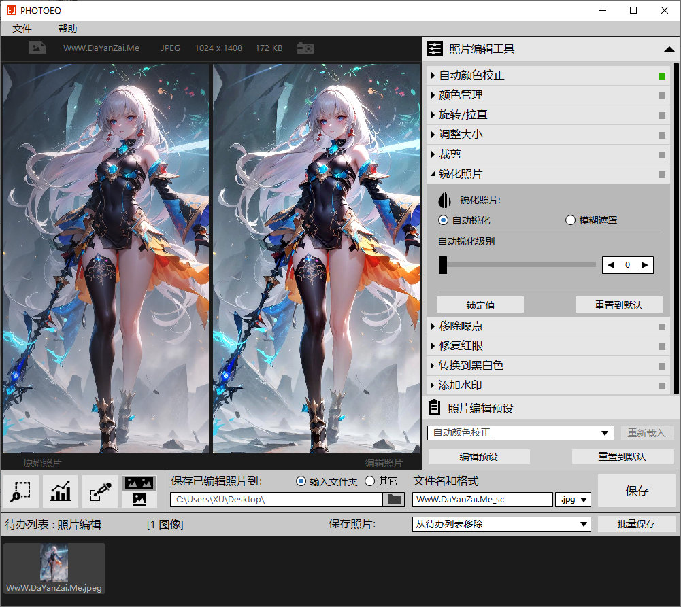Click the 批量保存 button

coord(636,524)
